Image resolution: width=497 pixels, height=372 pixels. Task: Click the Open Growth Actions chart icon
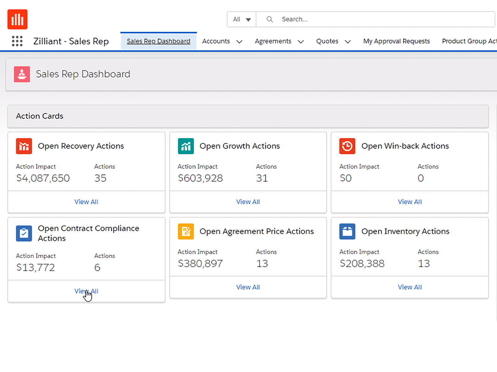point(186,146)
